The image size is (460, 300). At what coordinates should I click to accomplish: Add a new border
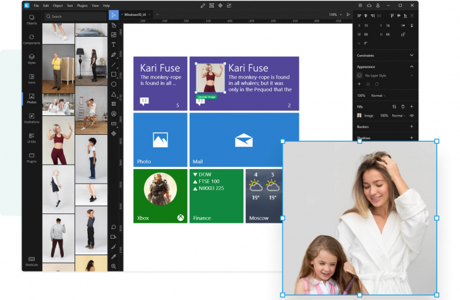411,127
